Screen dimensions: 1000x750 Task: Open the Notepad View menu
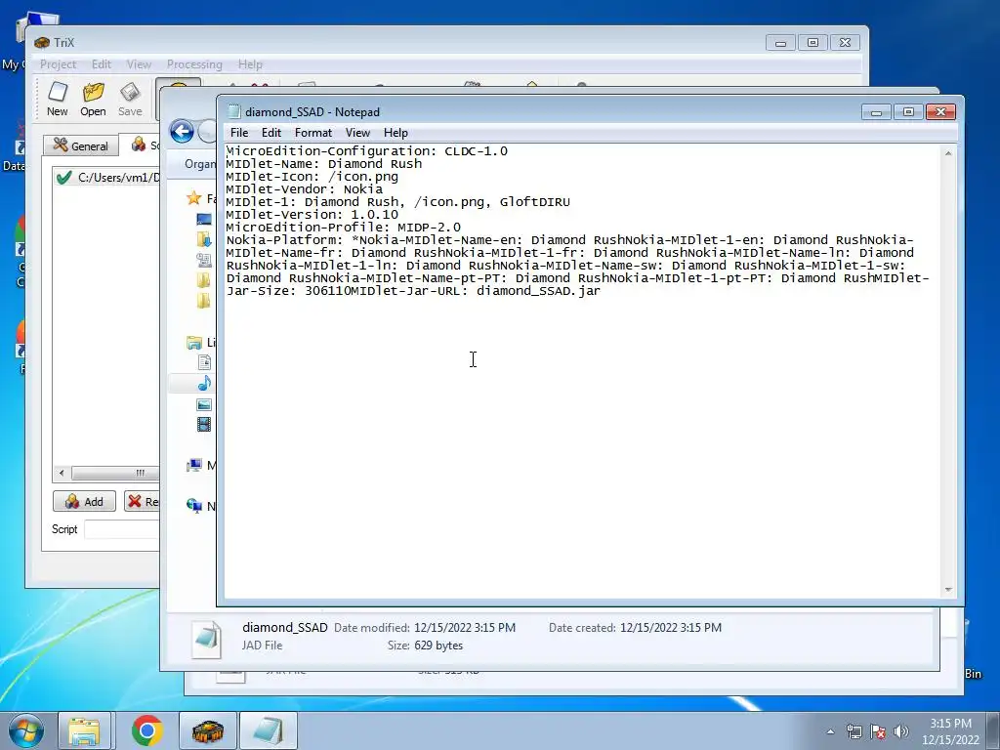(357, 133)
